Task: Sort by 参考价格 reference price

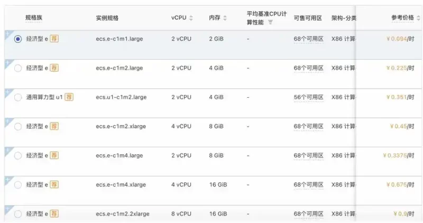Action: click(x=419, y=18)
